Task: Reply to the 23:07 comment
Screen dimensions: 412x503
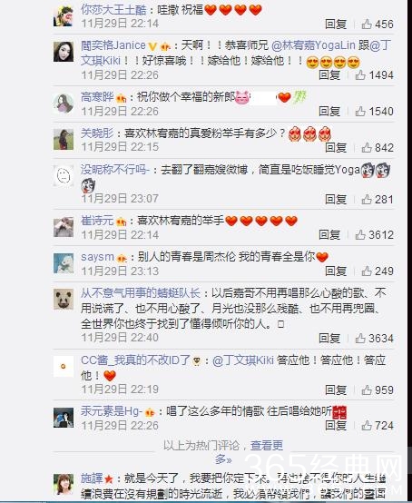Action: [x=336, y=199]
